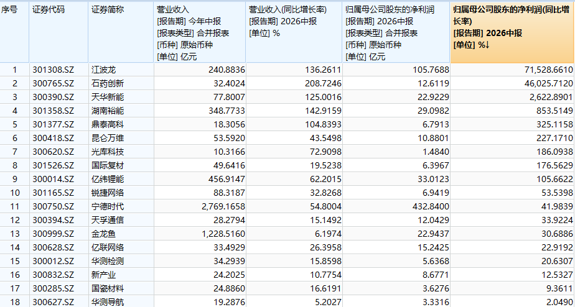Select the 证券简称 column header
The width and height of the screenshot is (575, 307).
(x=121, y=32)
